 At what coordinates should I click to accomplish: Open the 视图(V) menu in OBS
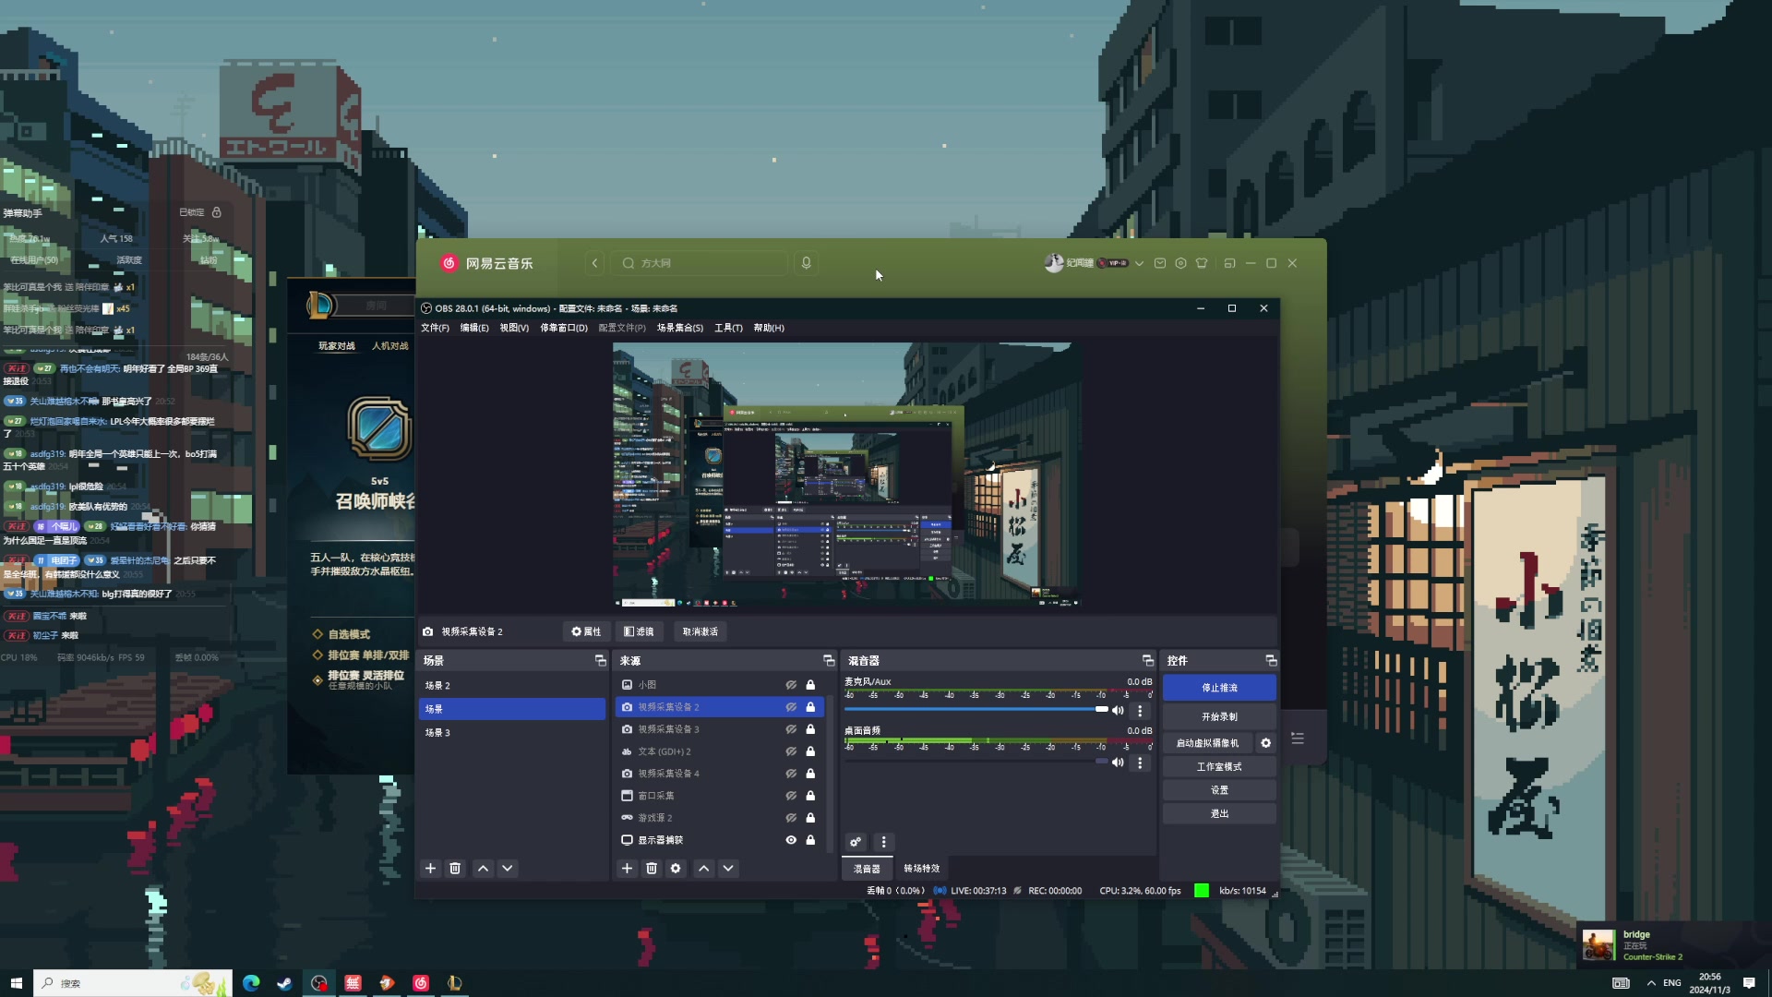point(514,328)
